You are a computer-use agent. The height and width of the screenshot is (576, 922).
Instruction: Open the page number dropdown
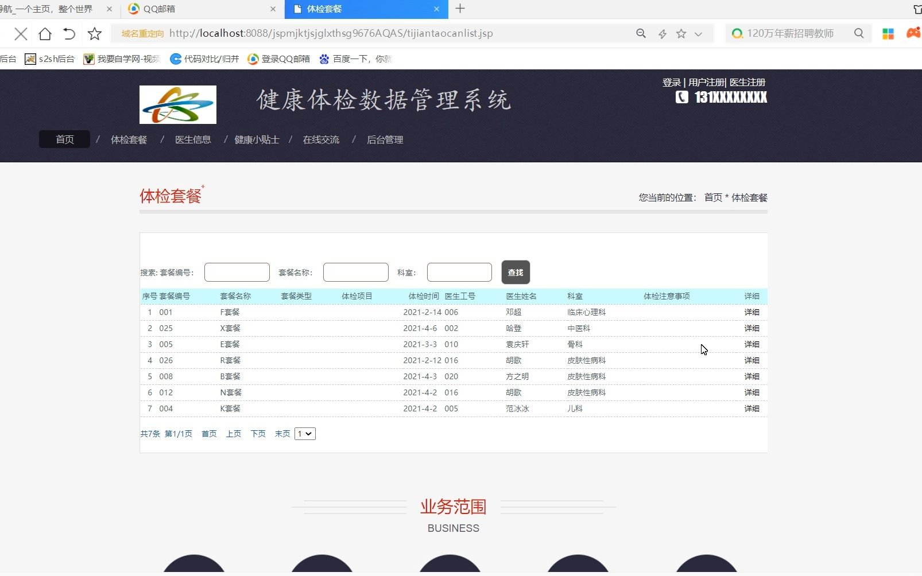305,434
